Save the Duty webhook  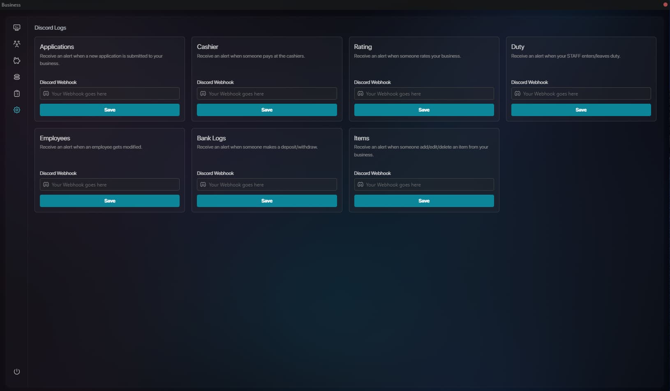click(581, 110)
